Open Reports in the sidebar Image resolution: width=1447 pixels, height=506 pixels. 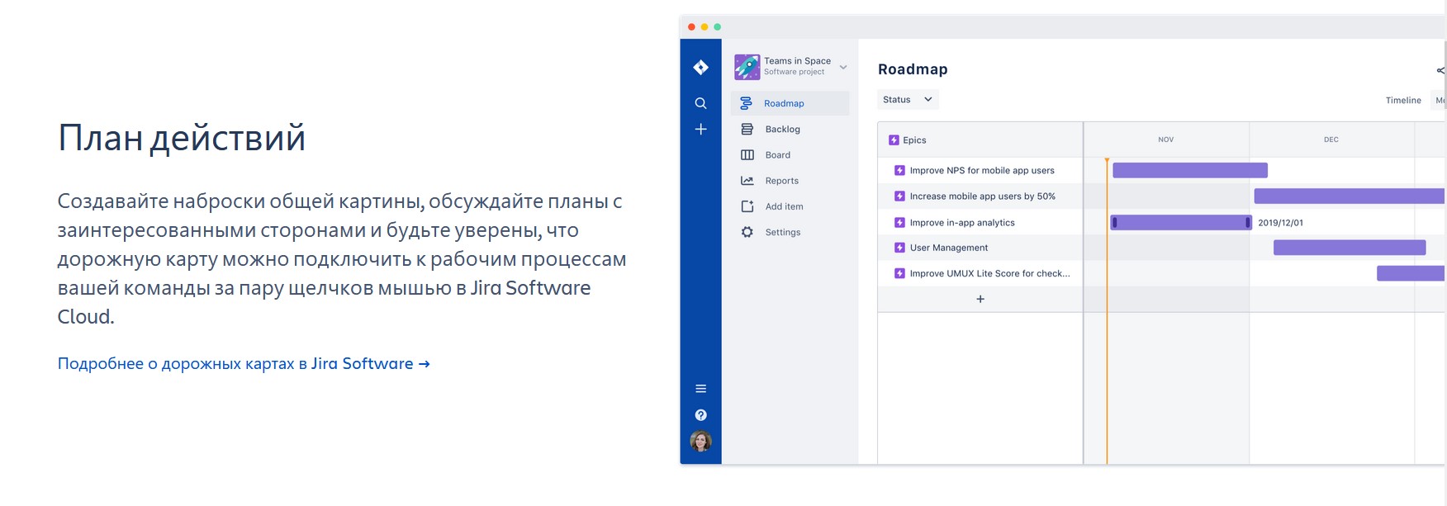click(781, 181)
